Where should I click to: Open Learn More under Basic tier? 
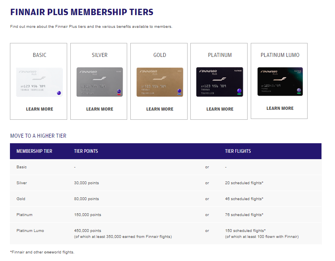click(x=39, y=109)
